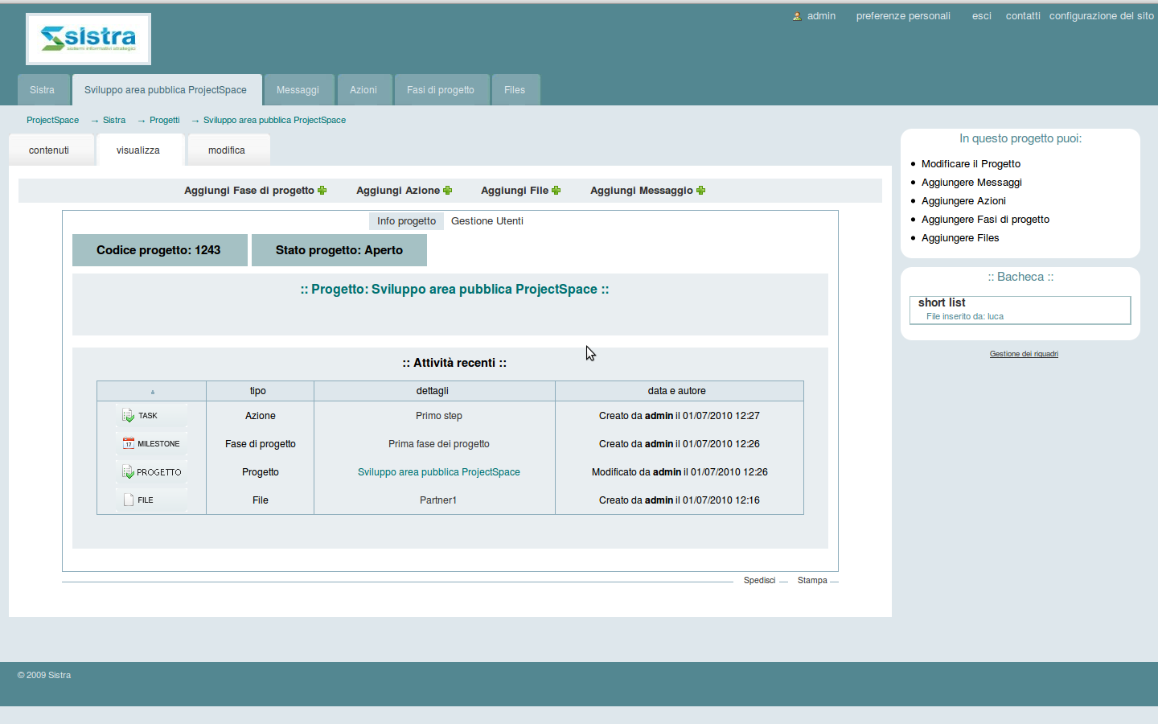Click Aggiungere Fasi di progetto in sidebar
Viewport: 1158px width, 724px height.
[985, 220]
